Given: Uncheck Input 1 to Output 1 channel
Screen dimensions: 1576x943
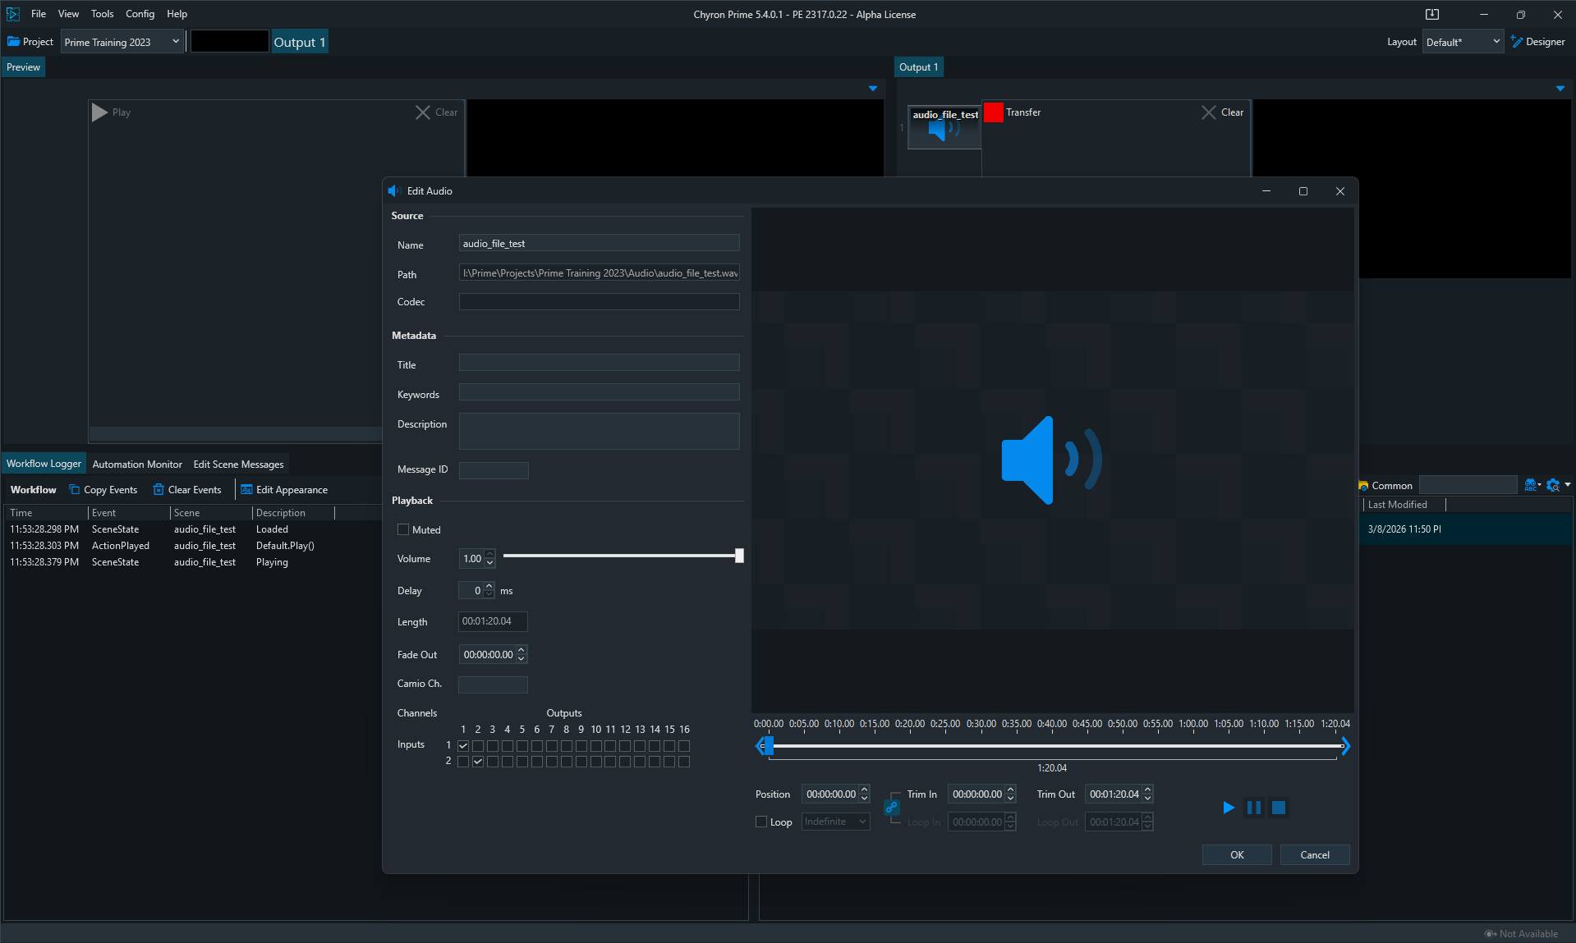Looking at the screenshot, I should coord(463,746).
